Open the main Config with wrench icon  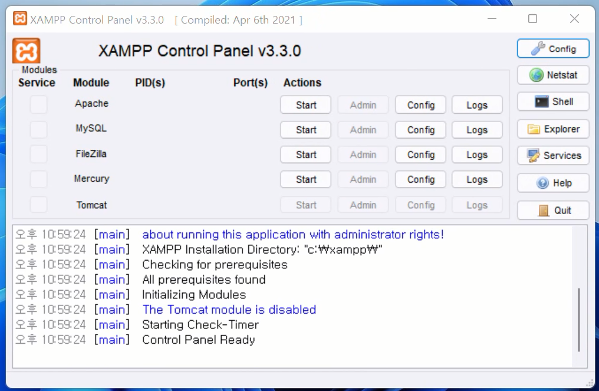[553, 48]
